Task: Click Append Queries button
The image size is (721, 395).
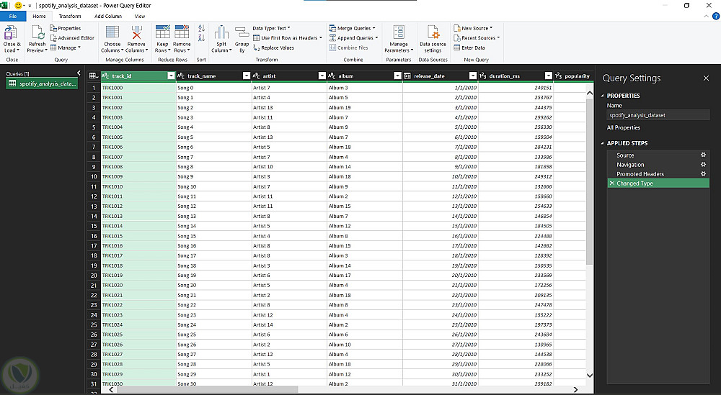Action: point(353,38)
